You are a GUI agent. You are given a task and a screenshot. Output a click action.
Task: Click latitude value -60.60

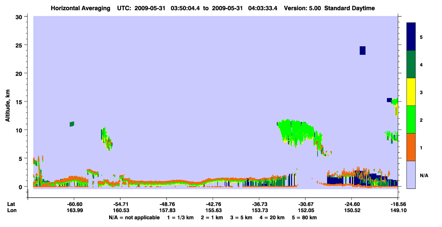[x=74, y=204]
